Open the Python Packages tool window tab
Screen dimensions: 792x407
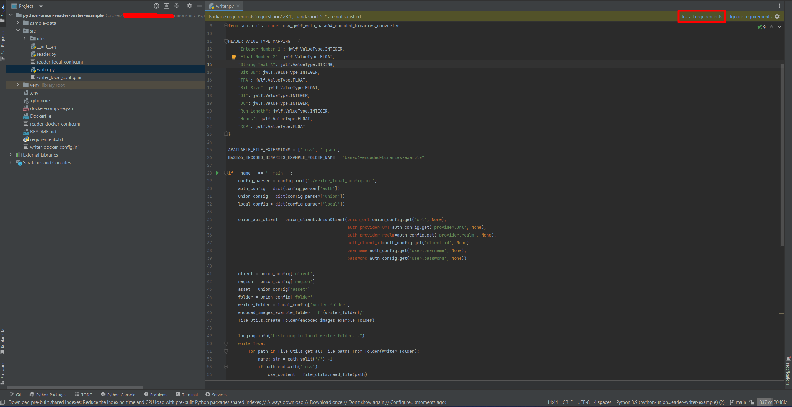pos(48,395)
